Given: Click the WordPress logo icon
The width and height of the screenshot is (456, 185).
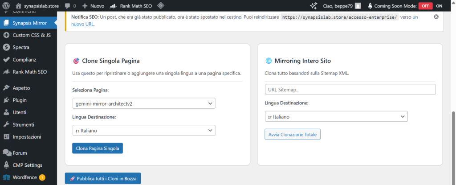Looking at the screenshot, I should coord(6,6).
